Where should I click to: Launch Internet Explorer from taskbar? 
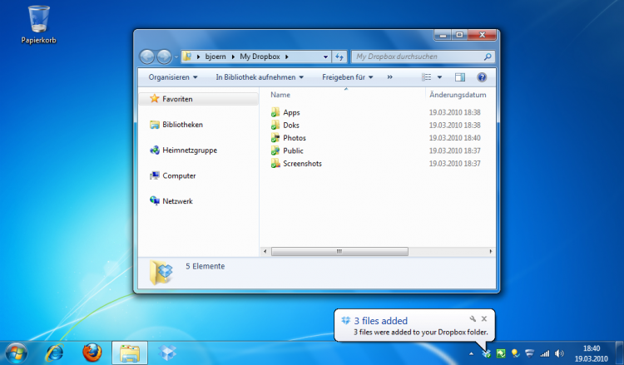coord(54,353)
